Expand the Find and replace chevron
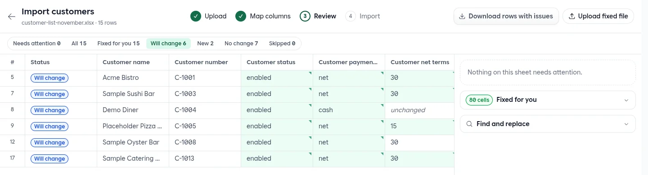The width and height of the screenshot is (648, 175). [x=626, y=124]
